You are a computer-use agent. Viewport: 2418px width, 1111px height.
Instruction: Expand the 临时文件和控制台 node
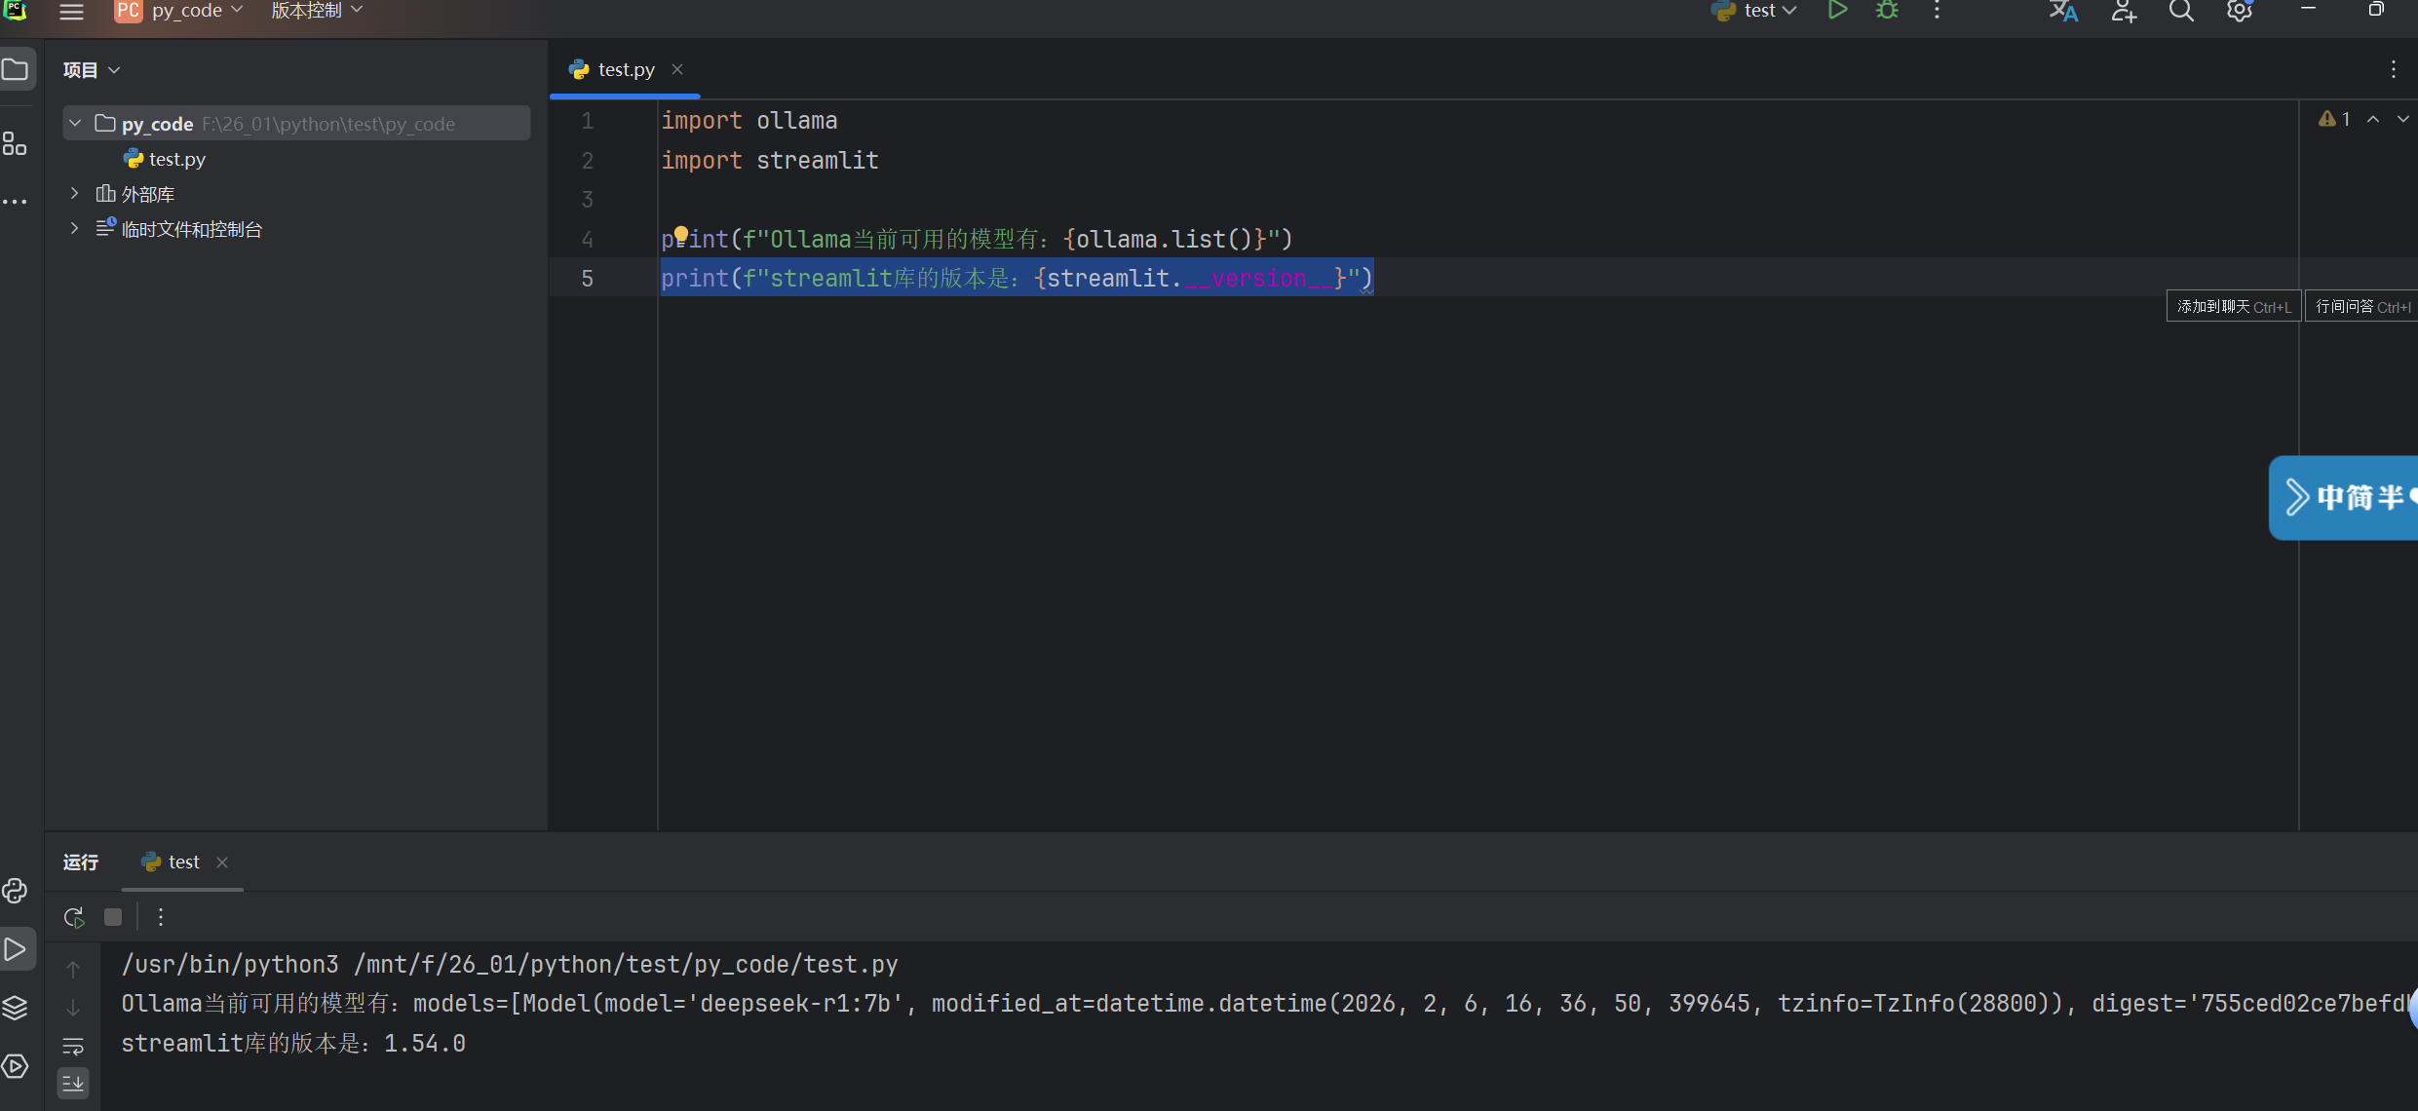point(74,229)
